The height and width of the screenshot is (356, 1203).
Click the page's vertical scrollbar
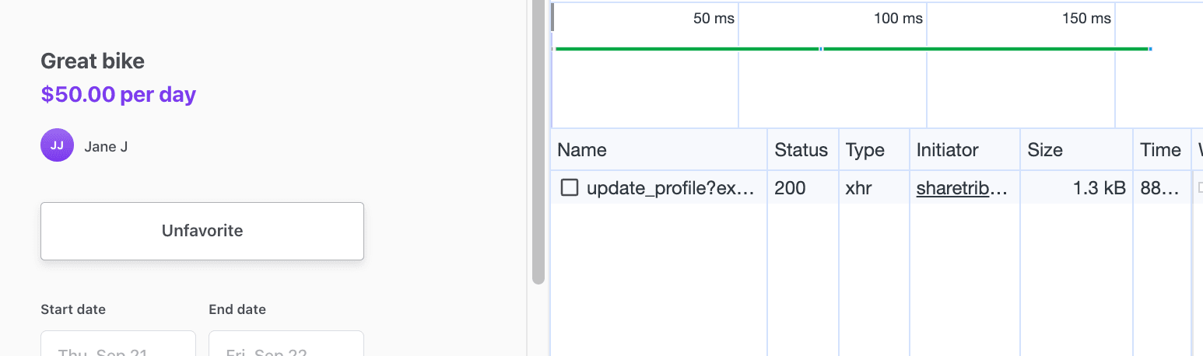point(538,140)
